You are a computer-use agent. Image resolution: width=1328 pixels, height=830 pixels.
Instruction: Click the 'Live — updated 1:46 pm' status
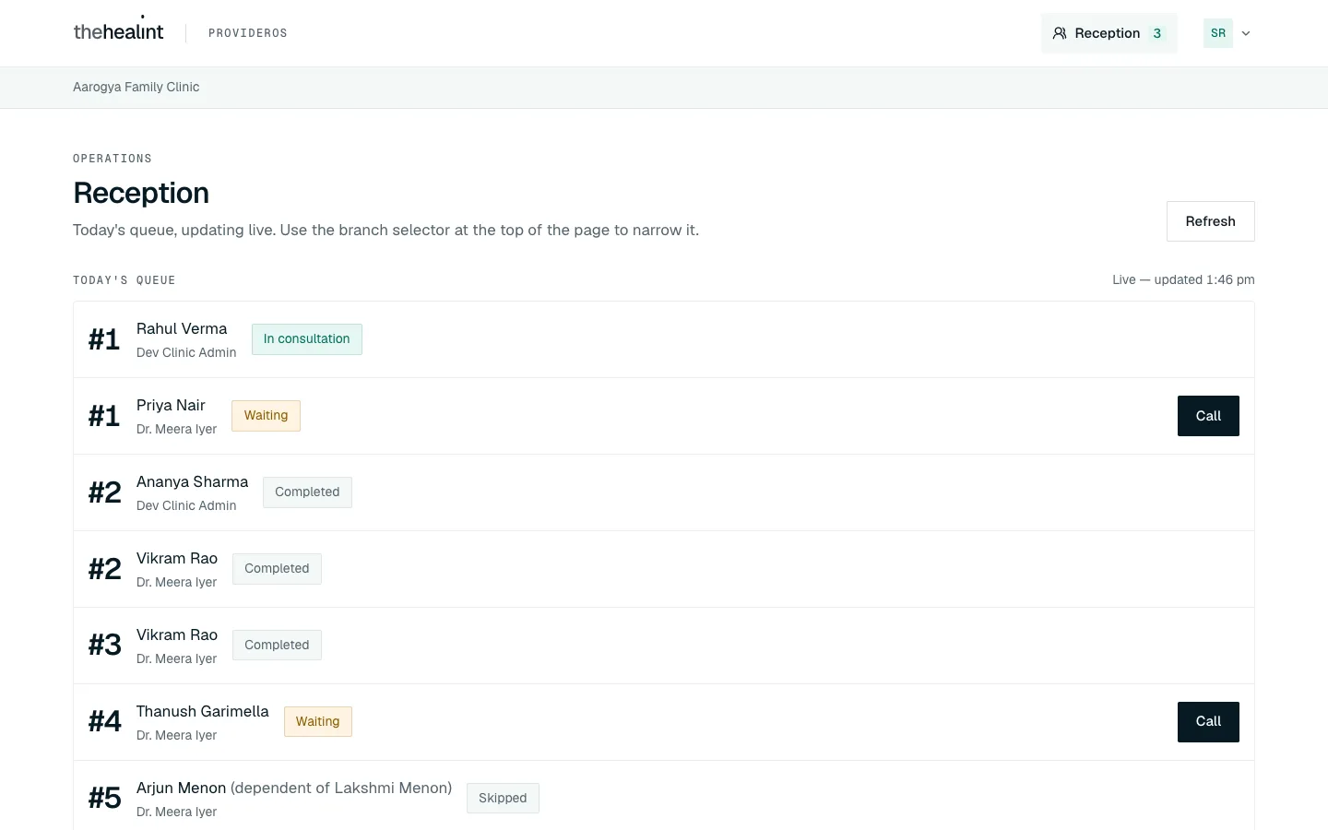[1183, 279]
